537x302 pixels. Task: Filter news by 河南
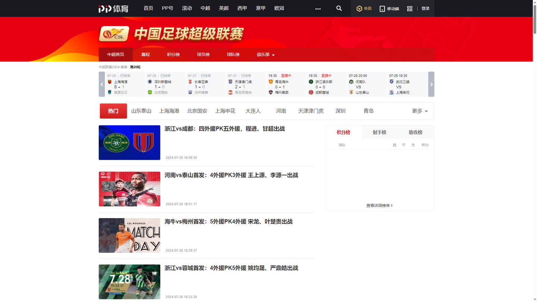point(281,111)
